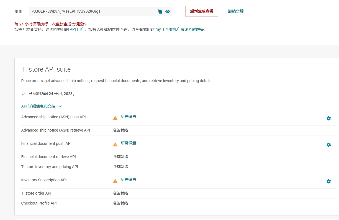Click the green approved checkmark icon
This screenshot has height=220, width=339.
pos(24,94)
